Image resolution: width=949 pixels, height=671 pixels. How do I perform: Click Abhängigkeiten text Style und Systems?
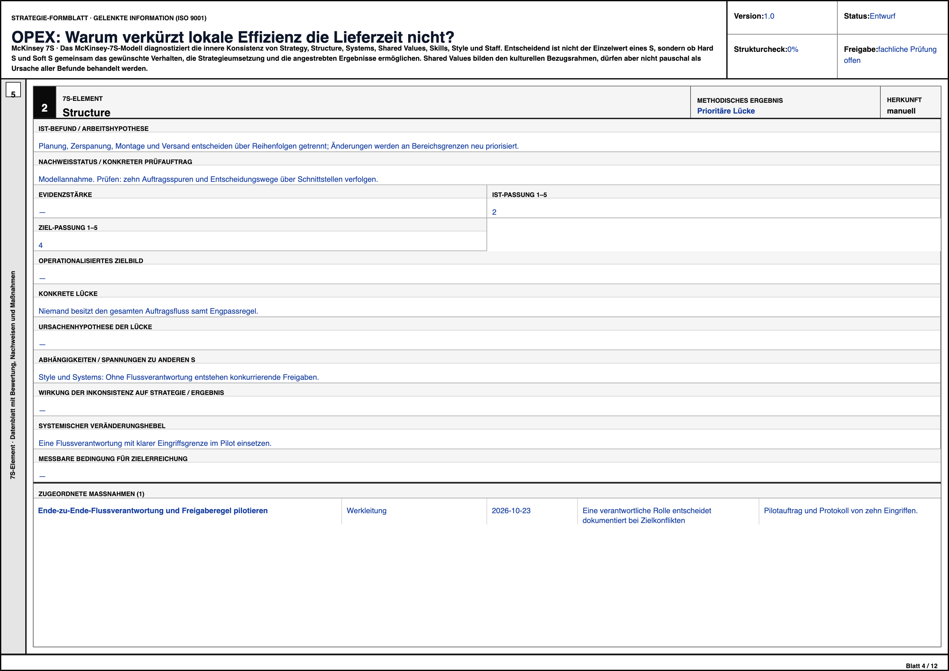click(x=178, y=377)
